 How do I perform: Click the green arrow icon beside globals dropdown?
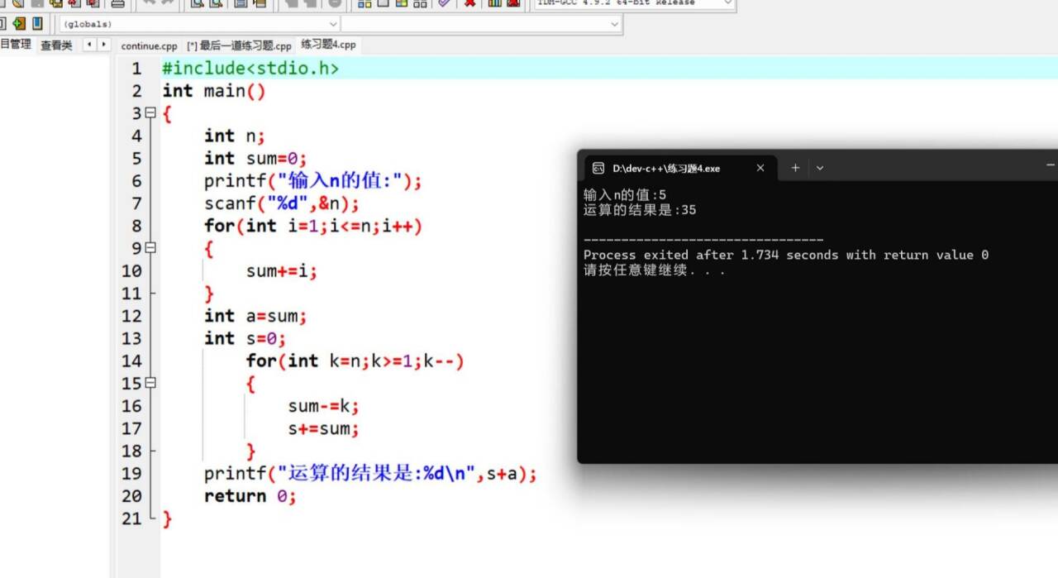click(19, 23)
